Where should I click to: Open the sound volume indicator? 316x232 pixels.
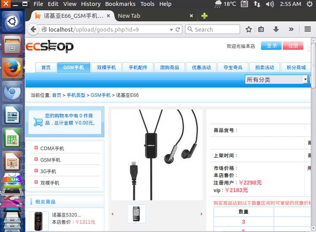coord(270,4)
